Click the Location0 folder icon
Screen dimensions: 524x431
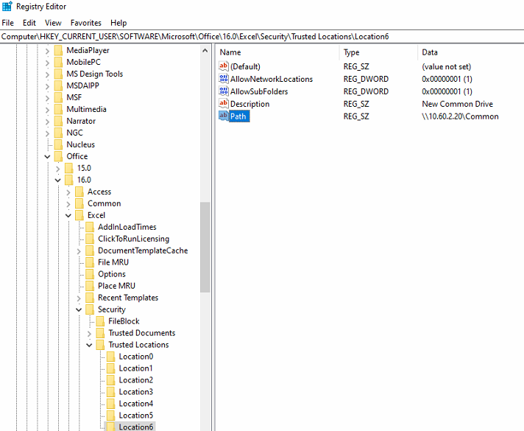click(110, 357)
